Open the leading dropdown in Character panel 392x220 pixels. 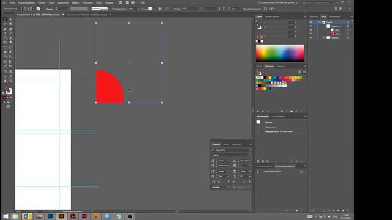[249, 161]
